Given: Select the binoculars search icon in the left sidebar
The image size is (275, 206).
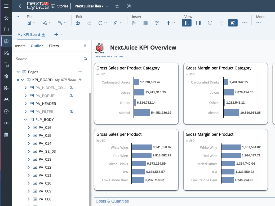Looking at the screenshot, I should [6, 100].
